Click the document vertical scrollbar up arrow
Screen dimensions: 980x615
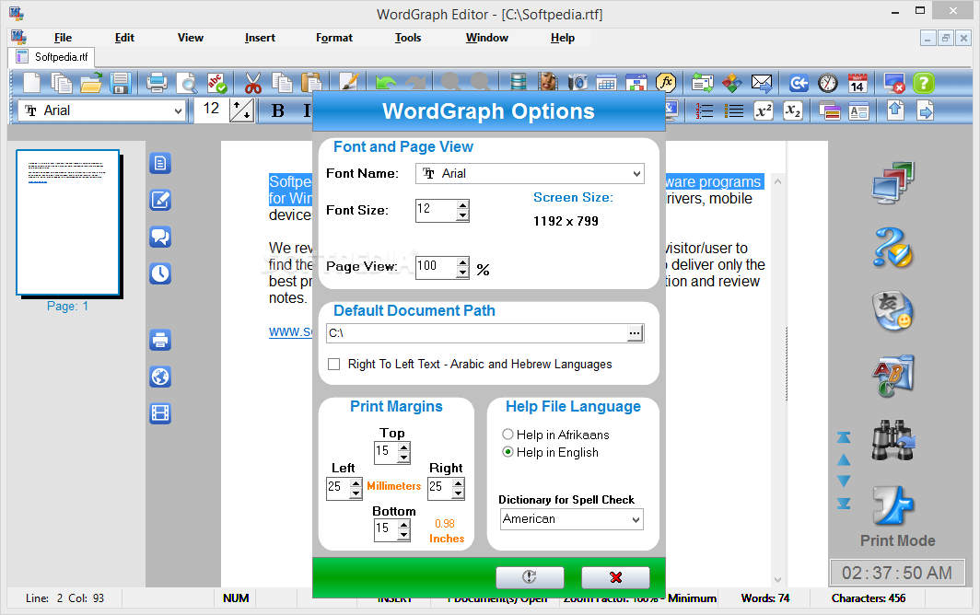point(777,182)
